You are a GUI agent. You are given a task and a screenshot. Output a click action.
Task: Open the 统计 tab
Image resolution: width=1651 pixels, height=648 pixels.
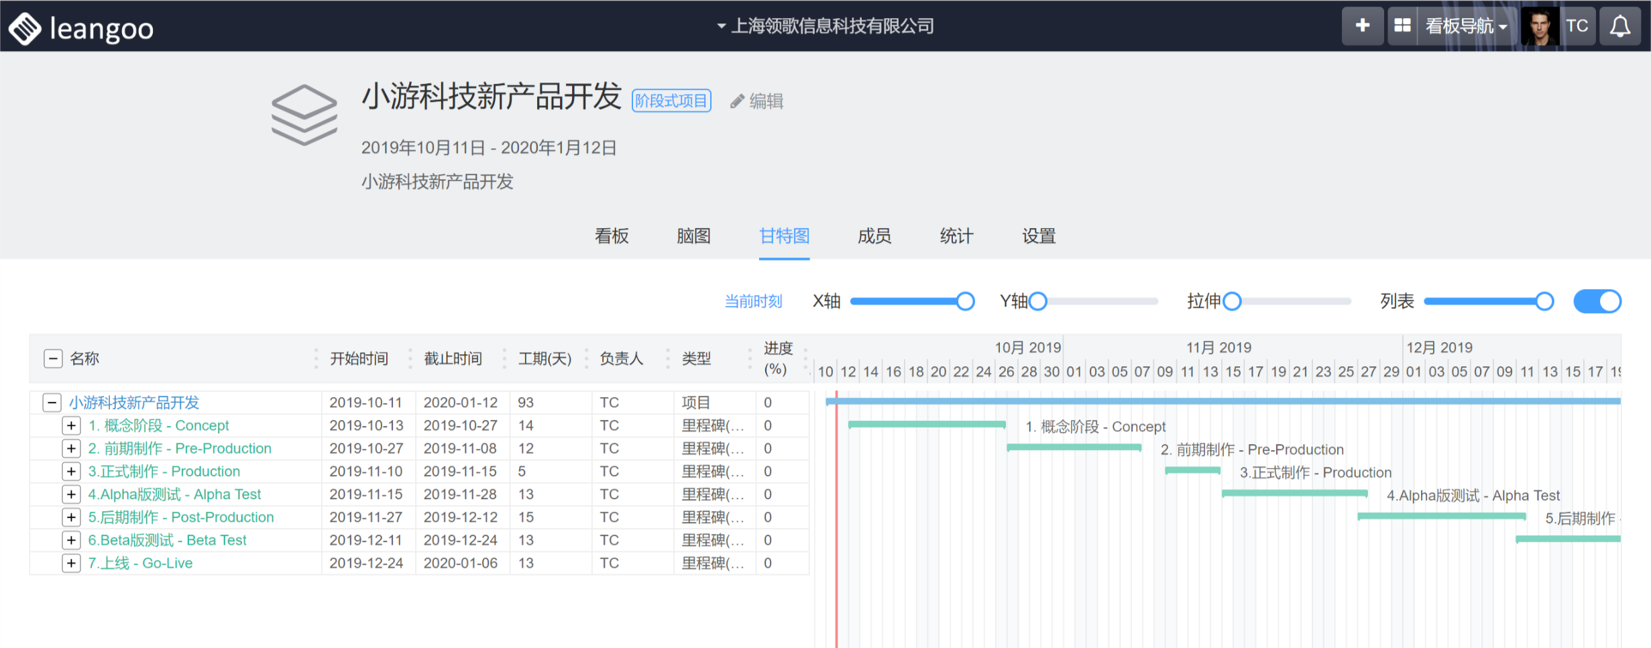coord(956,236)
